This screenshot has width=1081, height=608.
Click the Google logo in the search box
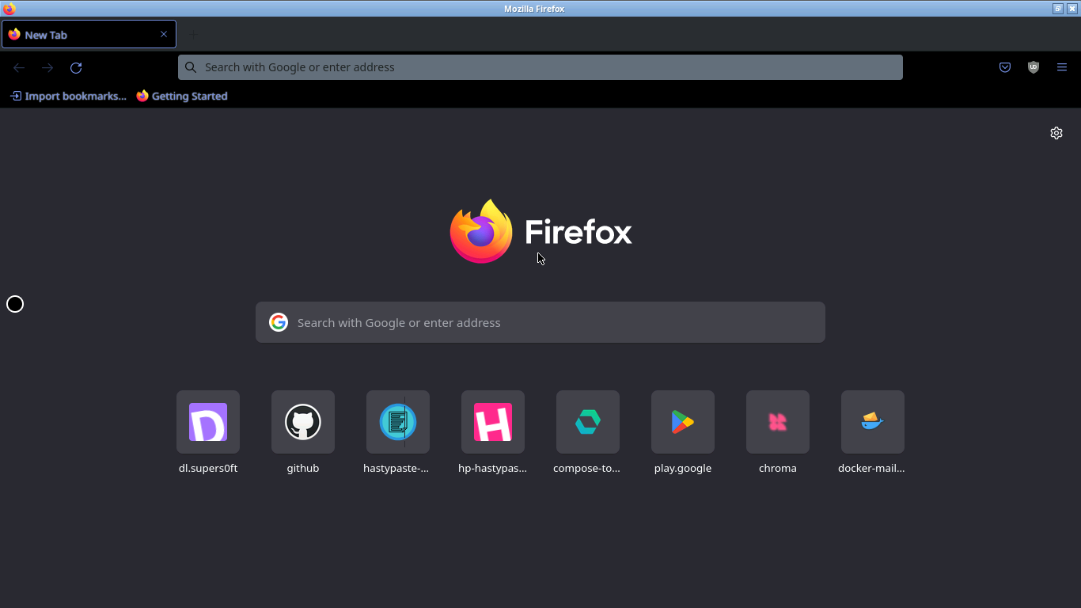(279, 322)
